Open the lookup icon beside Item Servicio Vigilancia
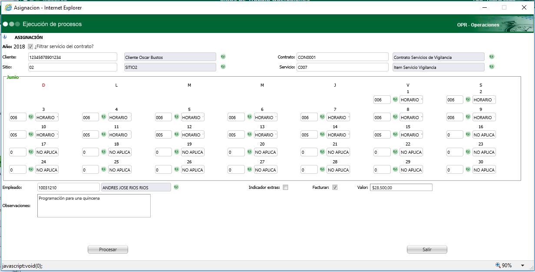 click(x=492, y=67)
